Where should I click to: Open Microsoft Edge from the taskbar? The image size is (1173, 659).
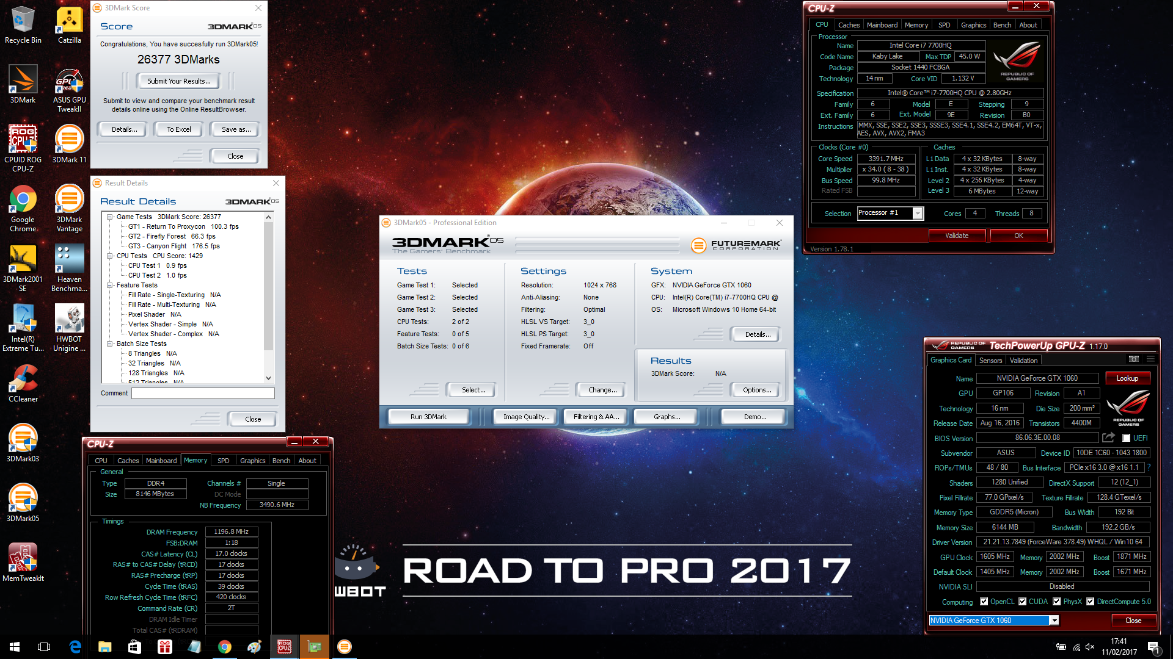point(75,647)
